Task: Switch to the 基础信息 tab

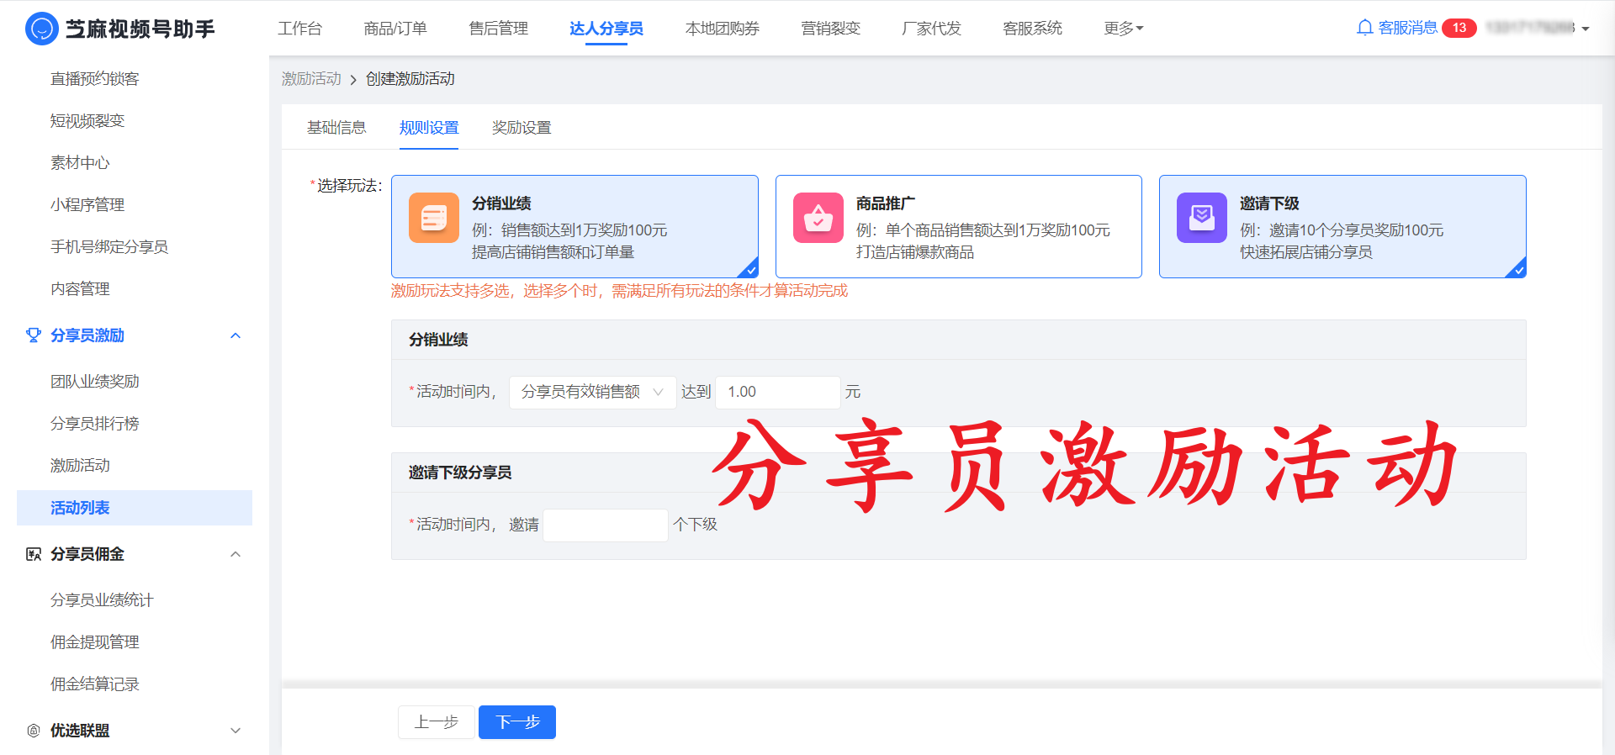Action: point(336,128)
